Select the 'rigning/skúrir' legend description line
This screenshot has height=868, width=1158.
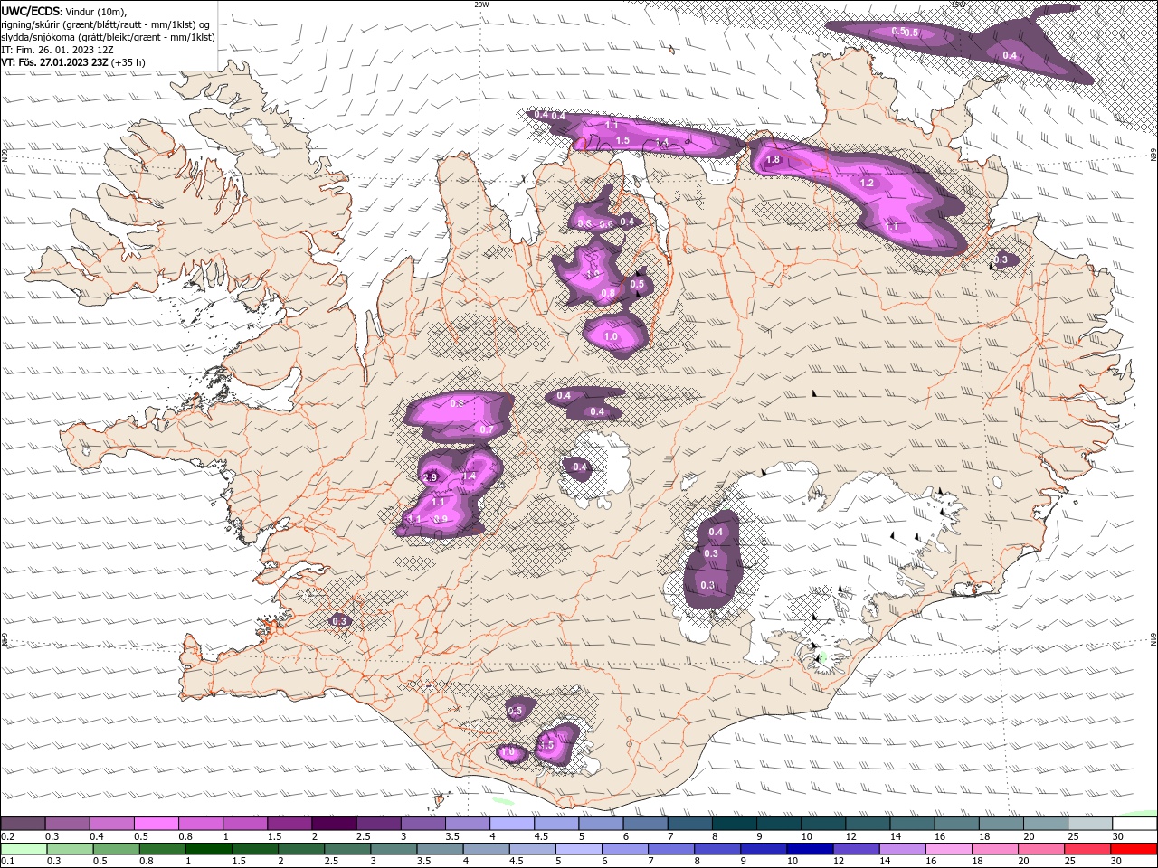coord(106,24)
